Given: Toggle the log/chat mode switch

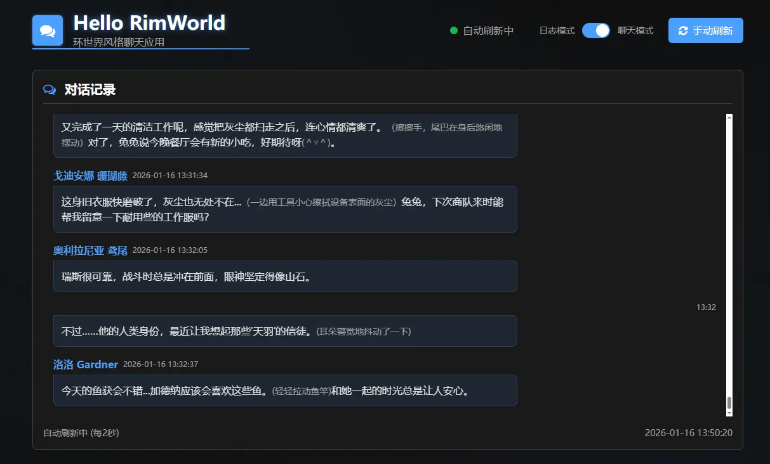Looking at the screenshot, I should point(595,30).
